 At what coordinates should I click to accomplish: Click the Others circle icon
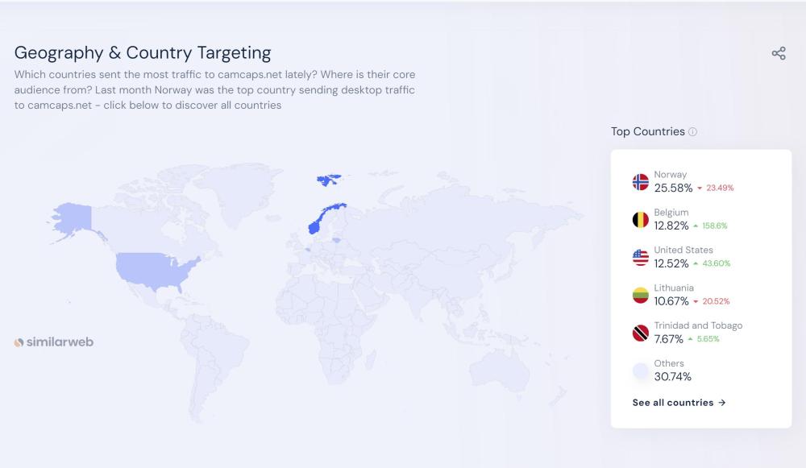click(x=641, y=371)
